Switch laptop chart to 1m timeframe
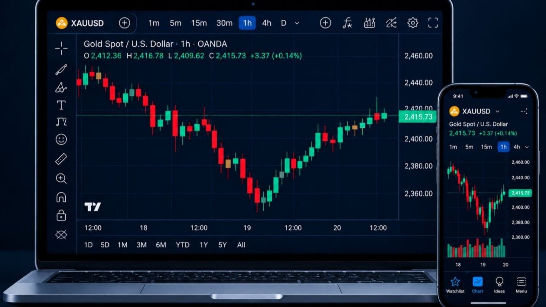 coord(154,23)
